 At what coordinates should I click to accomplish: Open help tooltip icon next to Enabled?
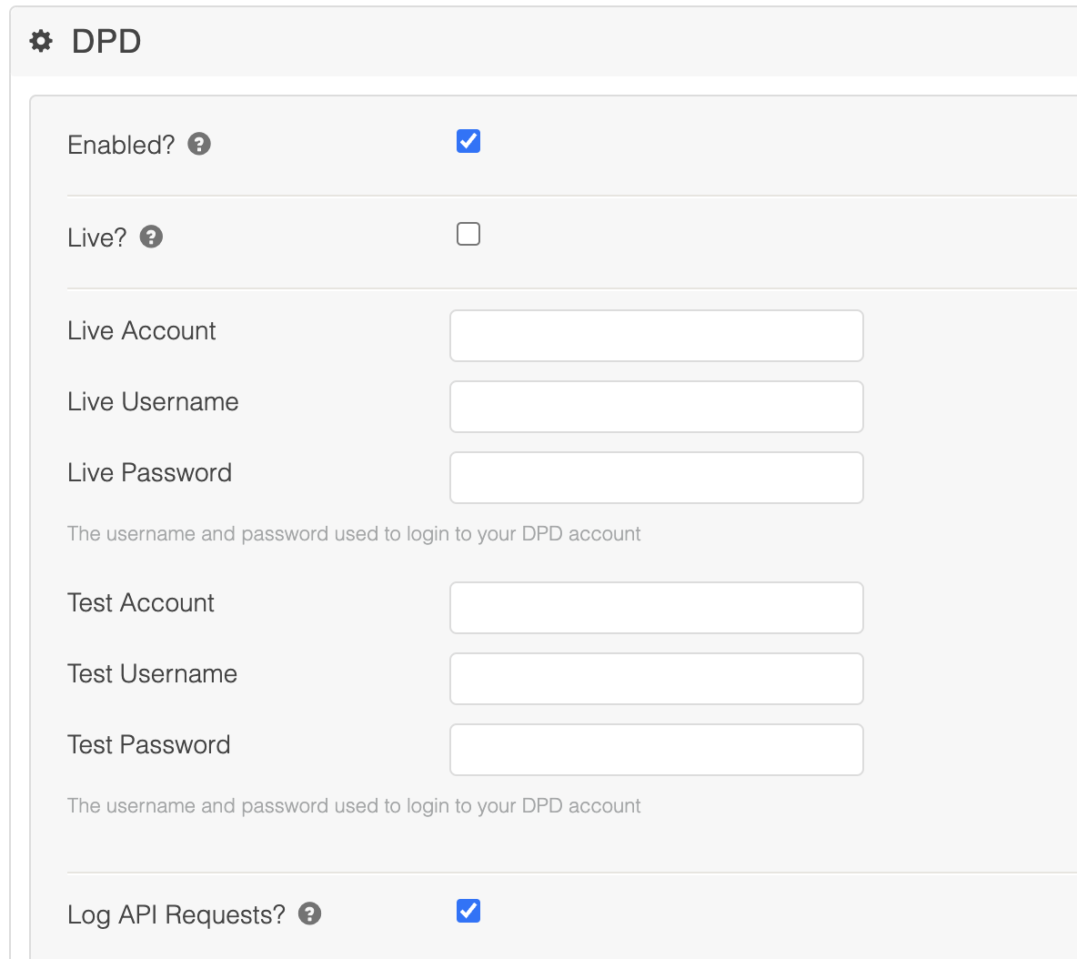pos(199,145)
